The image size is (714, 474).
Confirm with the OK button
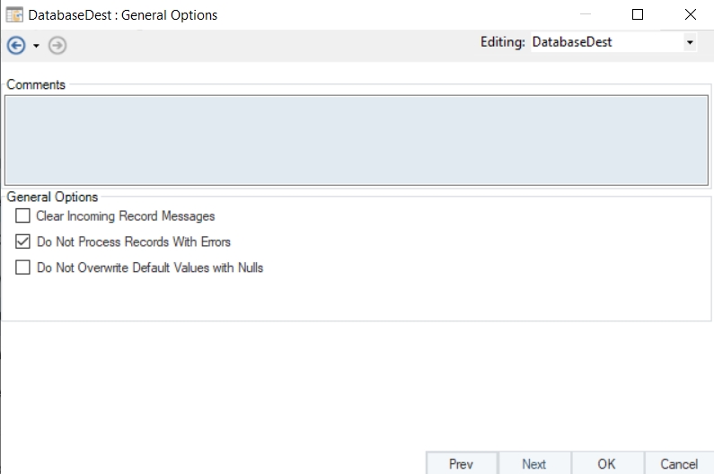(x=606, y=463)
